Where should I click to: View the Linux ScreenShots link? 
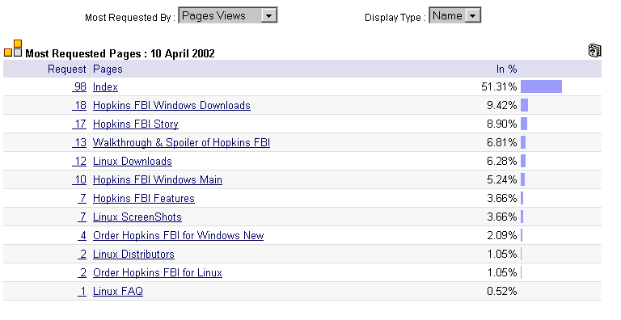[137, 217]
